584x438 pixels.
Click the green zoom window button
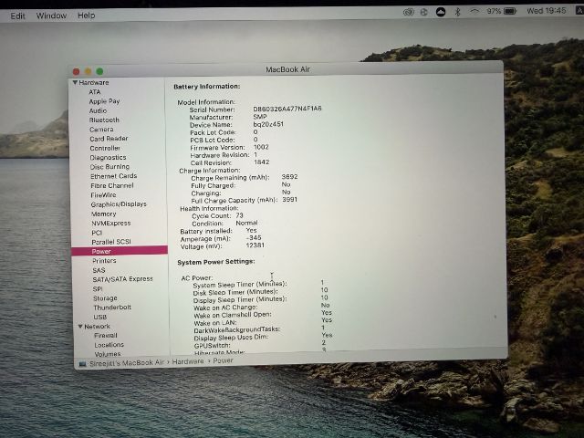click(99, 71)
